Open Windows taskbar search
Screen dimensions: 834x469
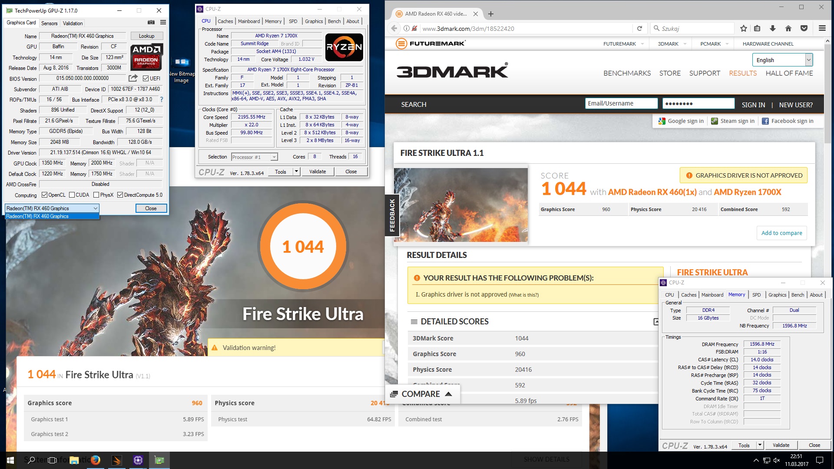click(31, 460)
